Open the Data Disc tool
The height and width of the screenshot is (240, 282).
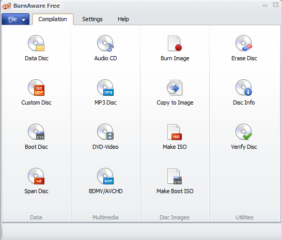(36, 48)
